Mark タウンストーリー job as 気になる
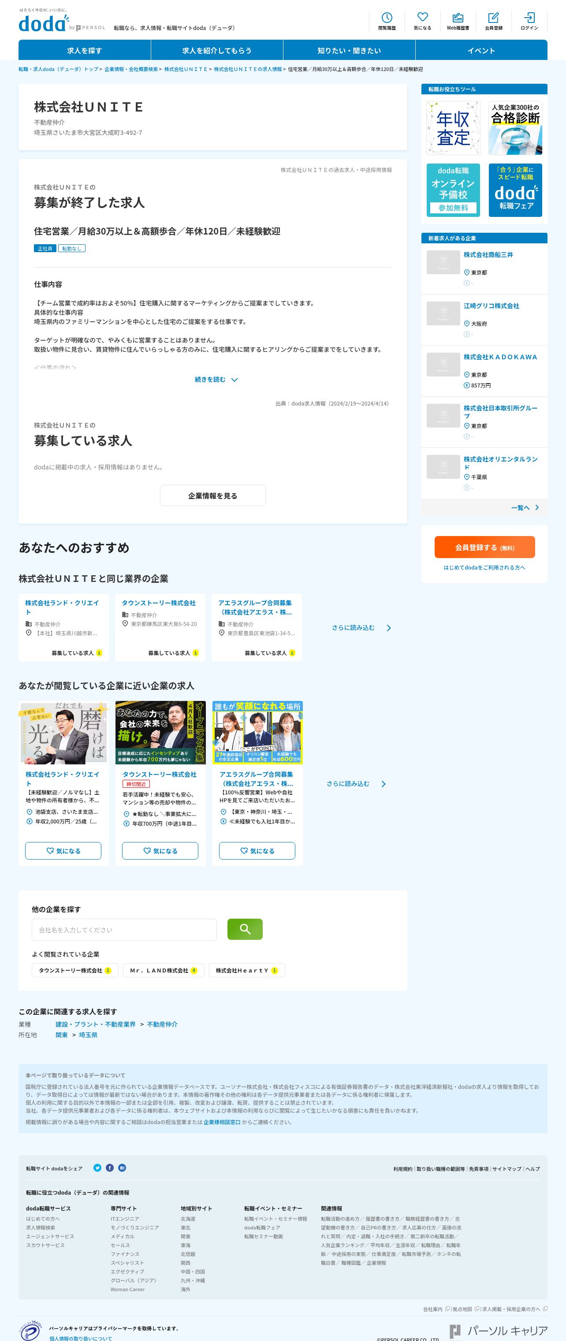Screen dimensions: 566x1341 160,851
